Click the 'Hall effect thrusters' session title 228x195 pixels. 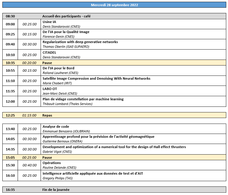point(114,147)
